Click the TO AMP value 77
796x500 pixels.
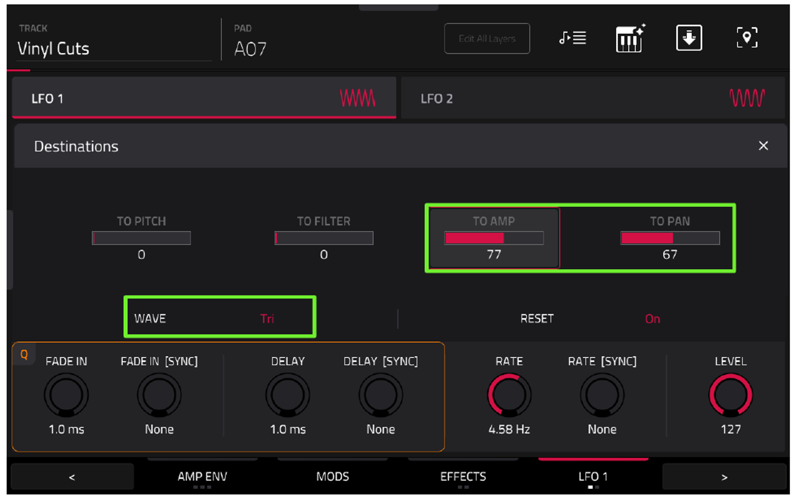point(494,255)
